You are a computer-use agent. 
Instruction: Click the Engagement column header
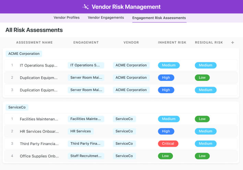pos(86,42)
